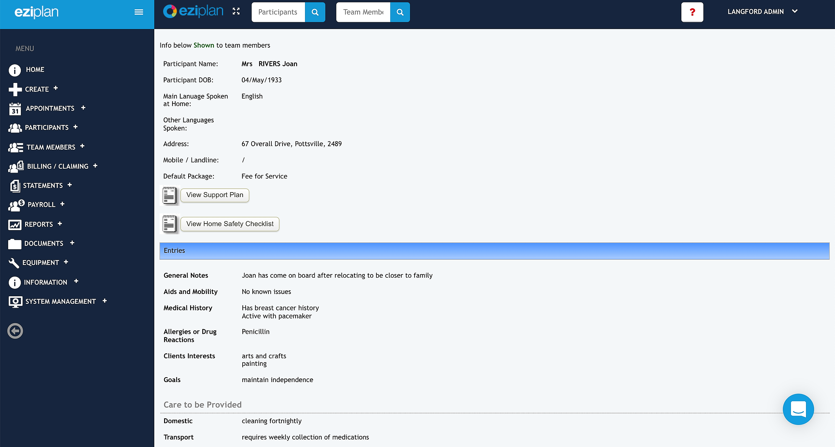The width and height of the screenshot is (835, 447).
Task: Expand the Billing / Claiming submenu
Action: (95, 166)
